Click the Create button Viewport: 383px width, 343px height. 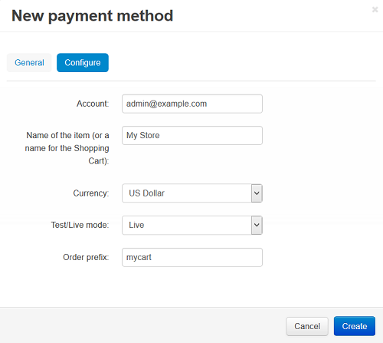[355, 326]
